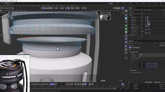The image size is (165, 92).
Task: Open the Simulate menu
Action: [x=48, y=6]
